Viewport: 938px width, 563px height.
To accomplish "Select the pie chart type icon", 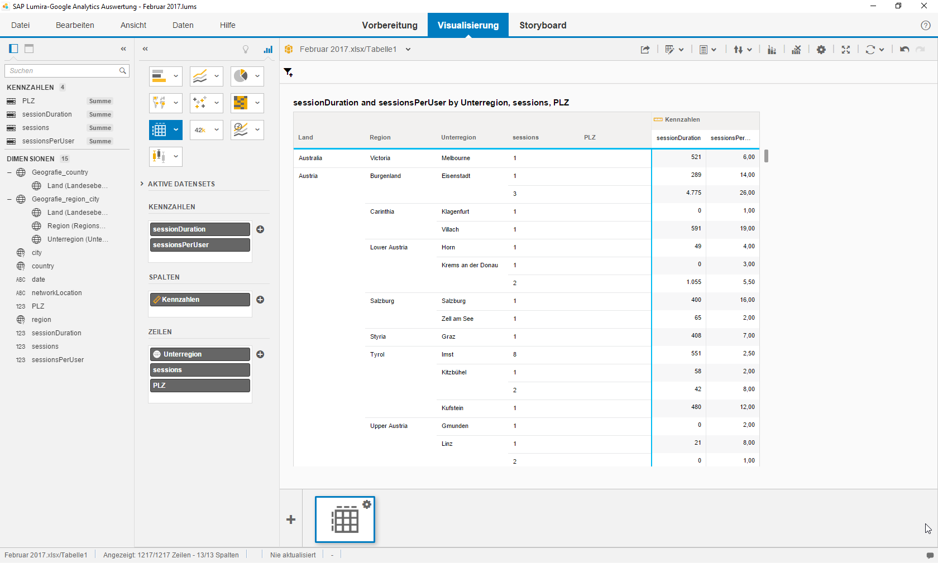I will point(241,76).
